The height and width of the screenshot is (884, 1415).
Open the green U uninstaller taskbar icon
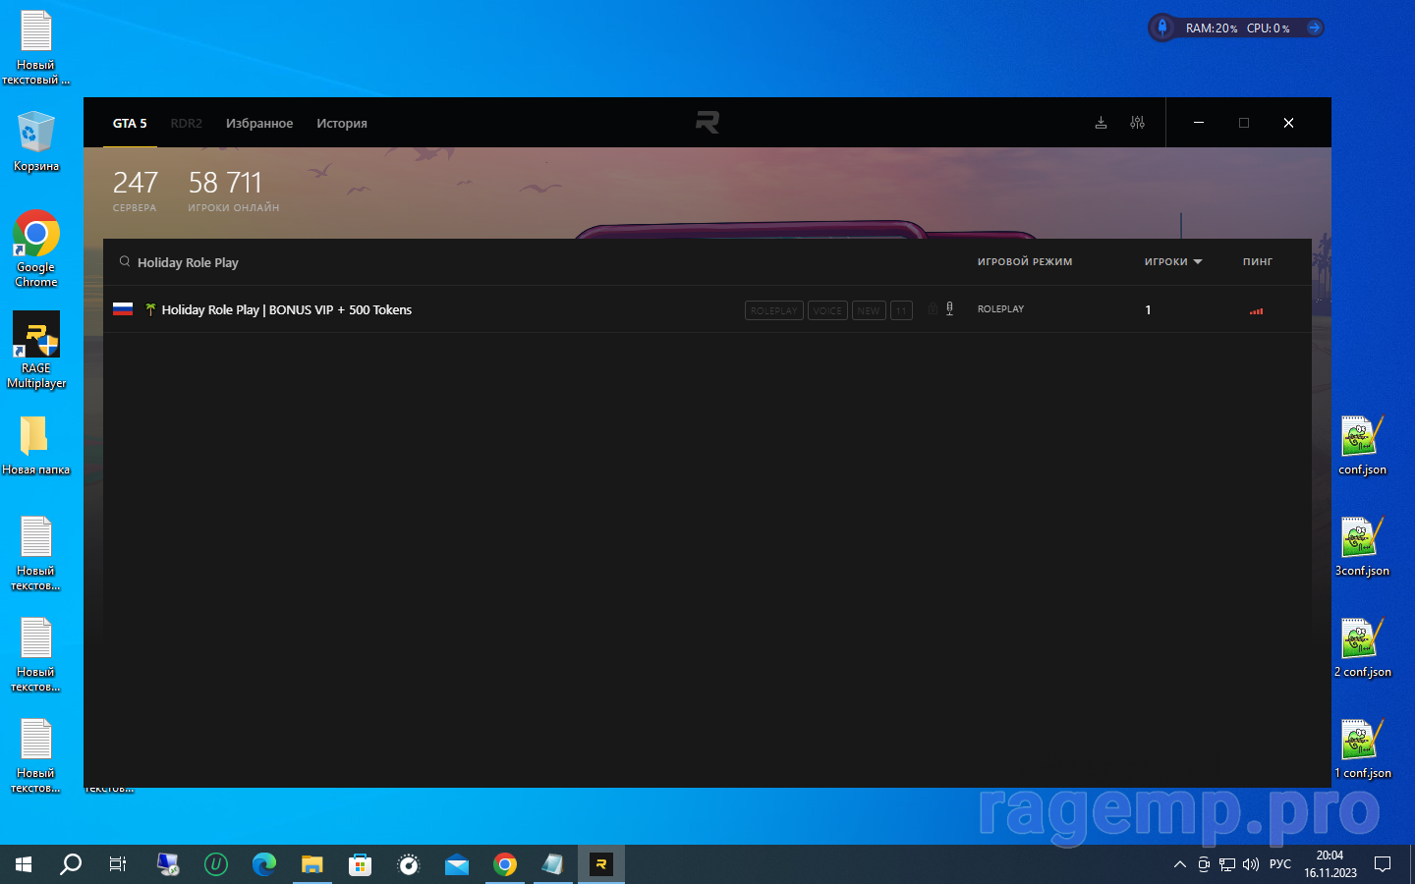[x=216, y=864]
